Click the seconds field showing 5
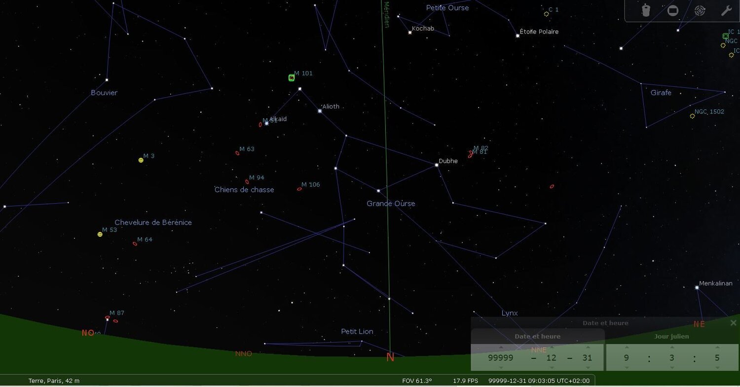The height and width of the screenshot is (387, 740). (x=717, y=358)
